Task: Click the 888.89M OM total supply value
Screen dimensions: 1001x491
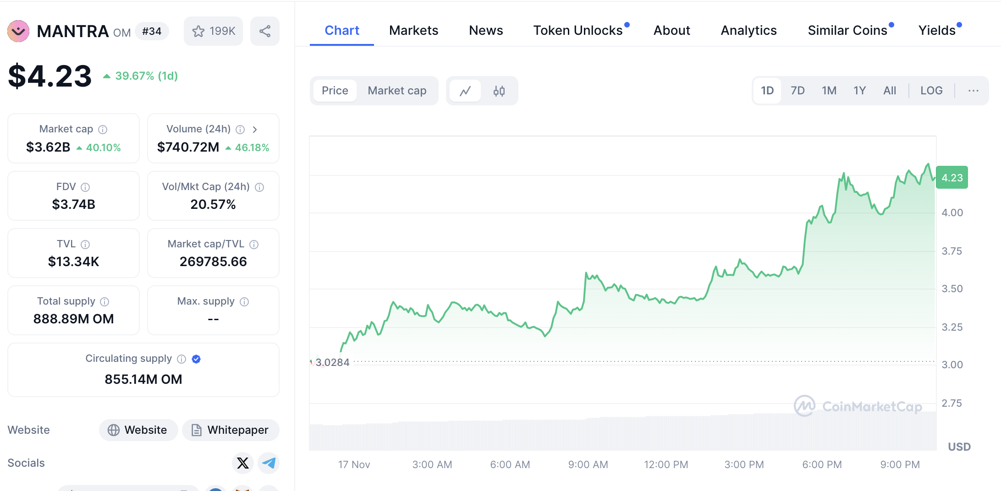Action: (x=73, y=319)
